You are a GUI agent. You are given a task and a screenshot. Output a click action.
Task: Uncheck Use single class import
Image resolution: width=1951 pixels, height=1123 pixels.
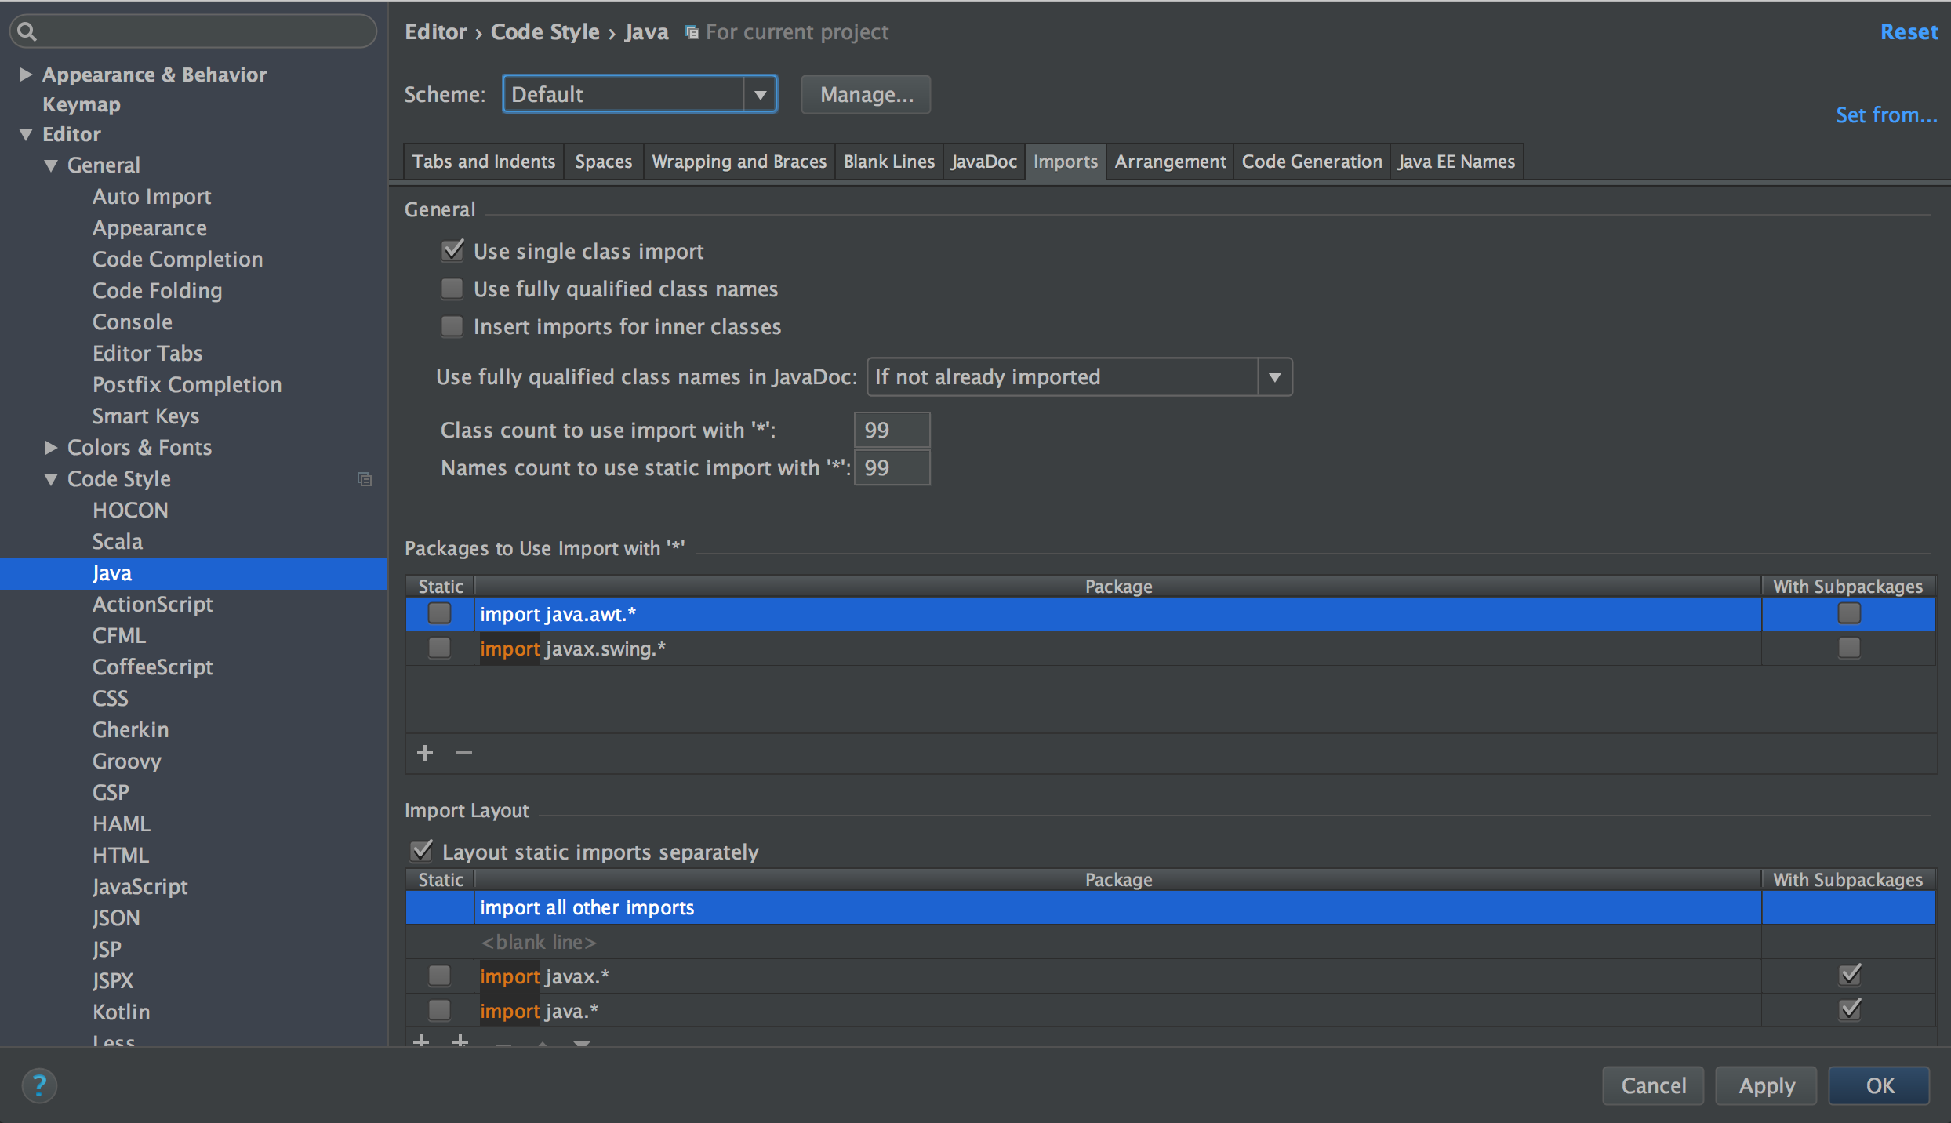click(x=452, y=251)
